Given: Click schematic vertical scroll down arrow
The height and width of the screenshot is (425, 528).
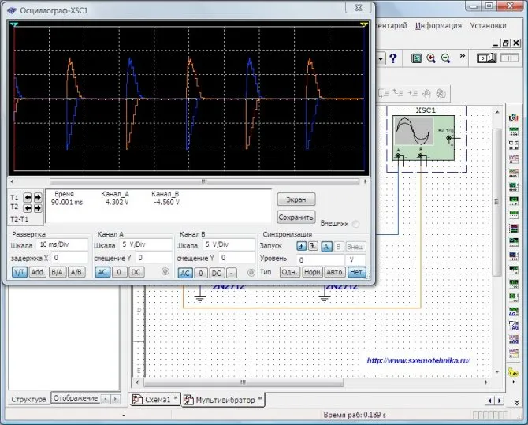Looking at the screenshot, I should point(498,371).
